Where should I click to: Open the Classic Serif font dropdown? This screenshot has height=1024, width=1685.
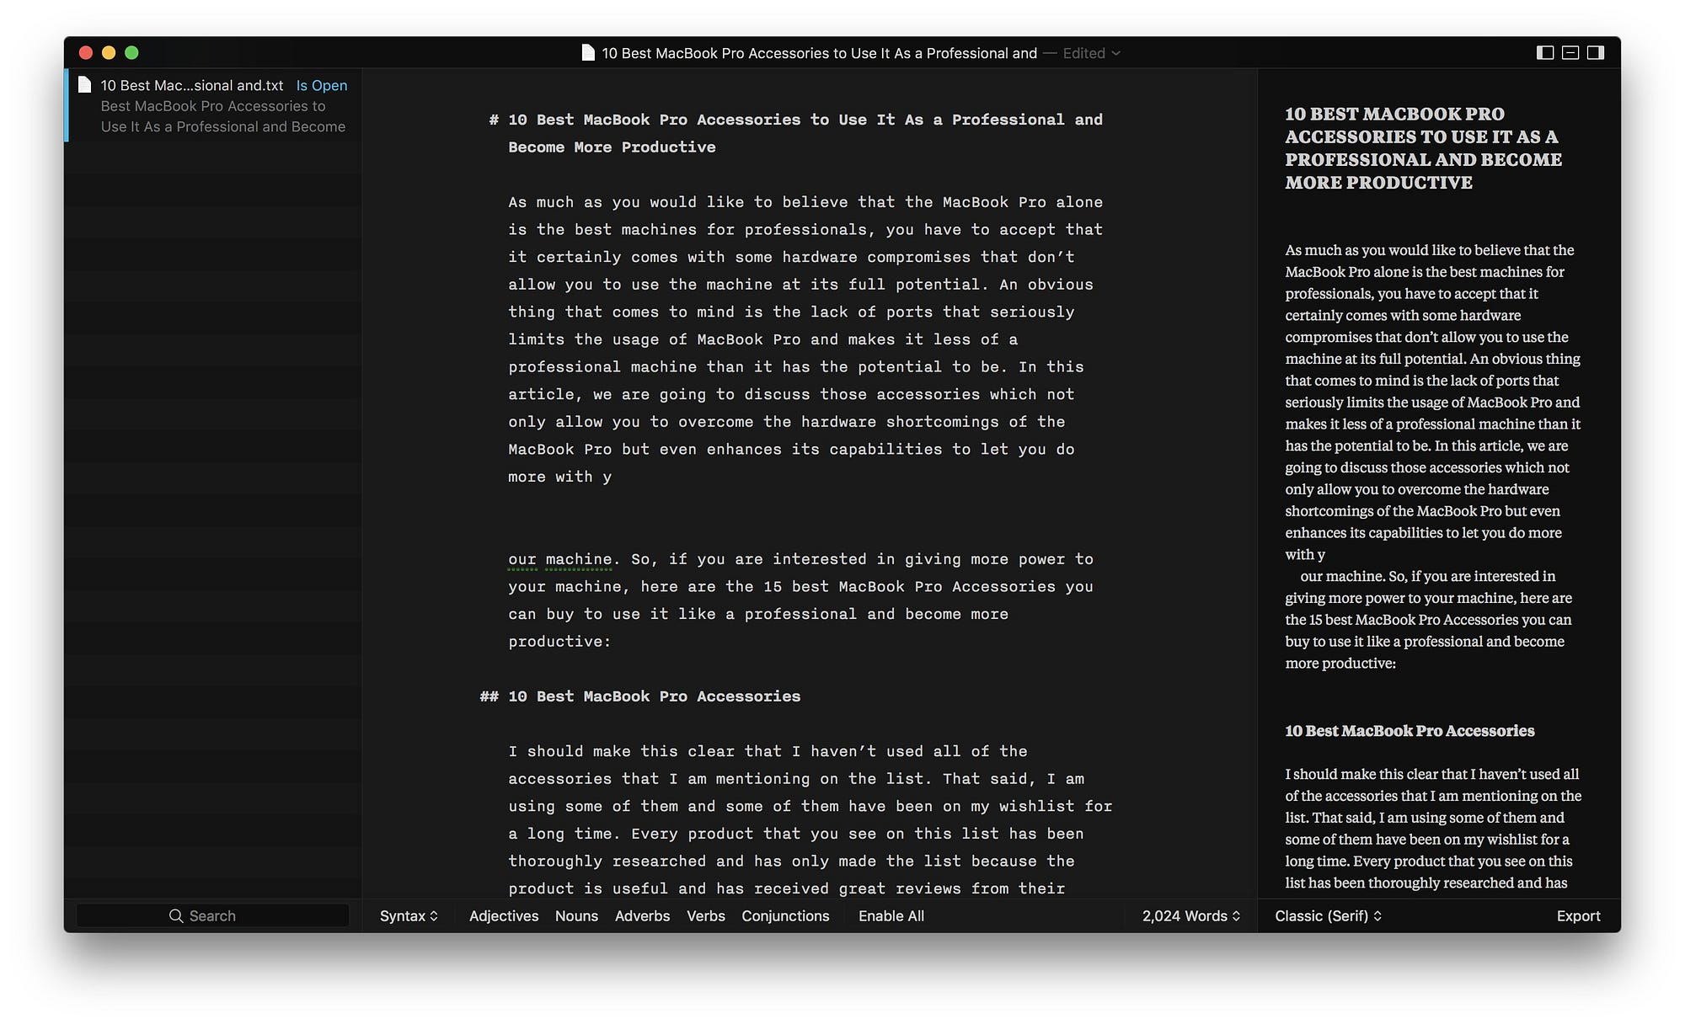point(1326,915)
